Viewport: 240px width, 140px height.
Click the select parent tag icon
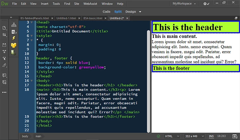(4, 59)
